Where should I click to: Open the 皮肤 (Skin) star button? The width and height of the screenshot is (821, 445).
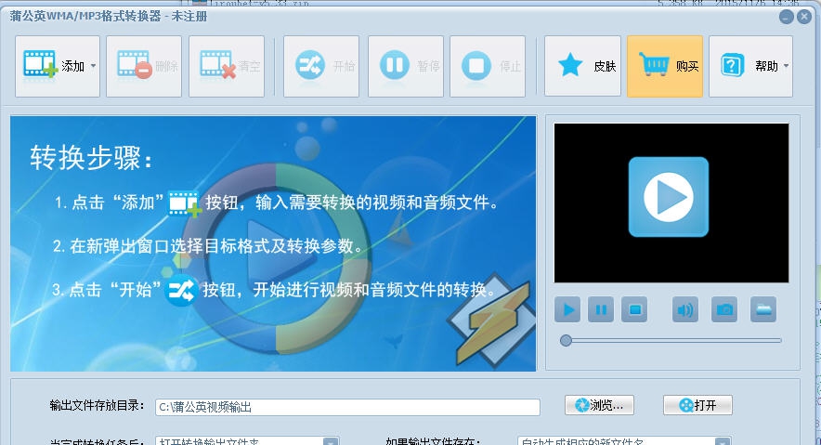[x=582, y=66]
